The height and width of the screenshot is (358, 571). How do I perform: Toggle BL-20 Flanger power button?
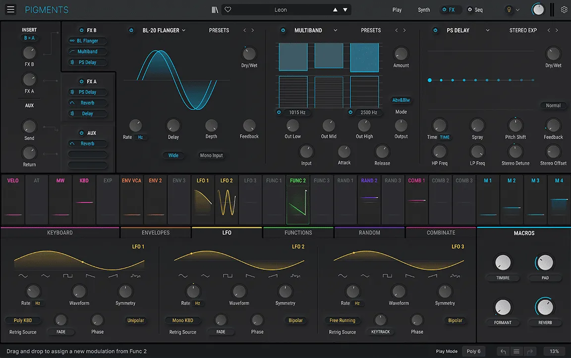131,30
